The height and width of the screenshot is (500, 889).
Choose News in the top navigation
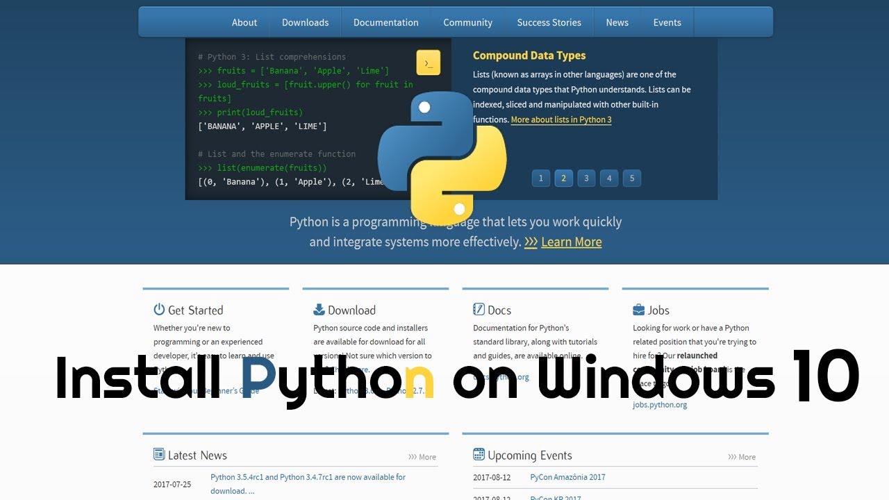click(617, 22)
